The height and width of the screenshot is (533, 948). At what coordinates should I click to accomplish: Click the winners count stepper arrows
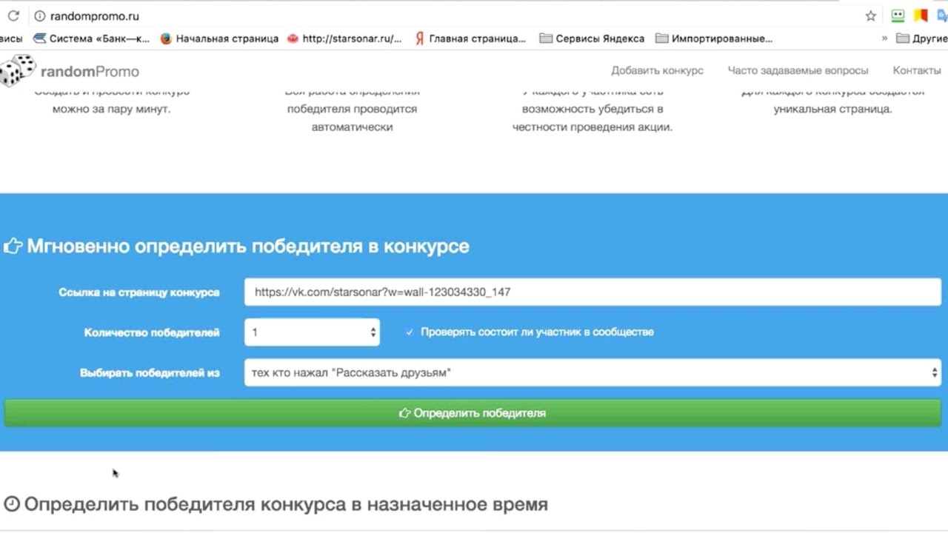point(373,332)
